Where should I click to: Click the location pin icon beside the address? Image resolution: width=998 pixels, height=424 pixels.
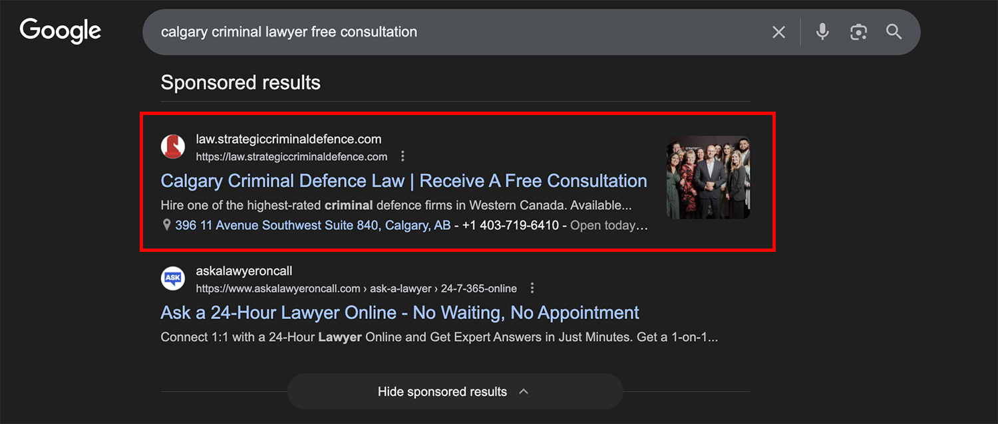167,225
